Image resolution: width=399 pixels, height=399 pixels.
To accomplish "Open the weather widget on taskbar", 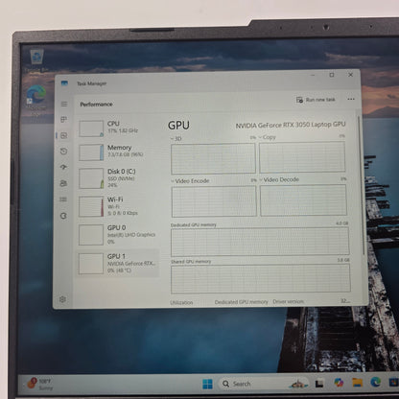I will pyautogui.click(x=39, y=384).
